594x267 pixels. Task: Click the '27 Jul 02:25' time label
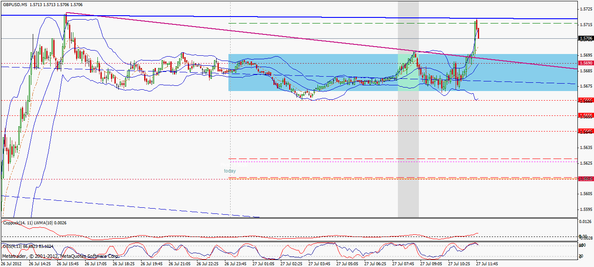click(x=291, y=264)
